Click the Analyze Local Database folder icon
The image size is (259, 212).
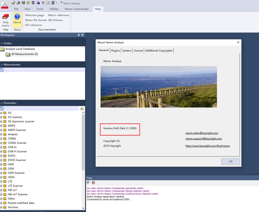point(2,49)
